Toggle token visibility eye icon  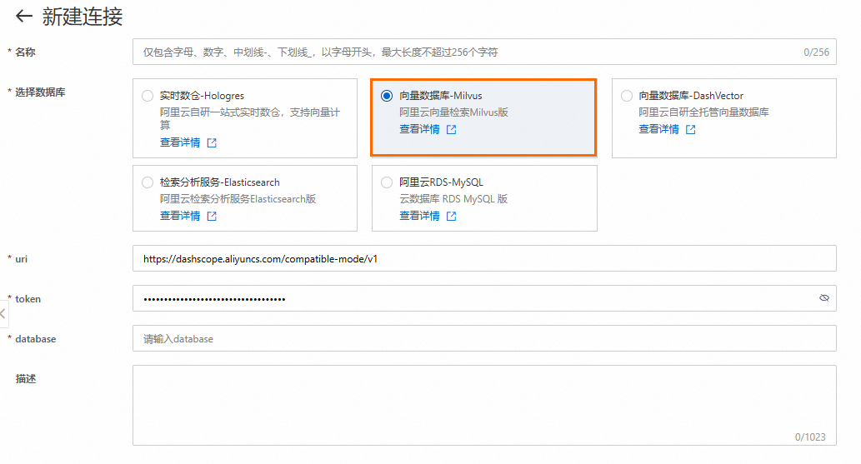(824, 298)
